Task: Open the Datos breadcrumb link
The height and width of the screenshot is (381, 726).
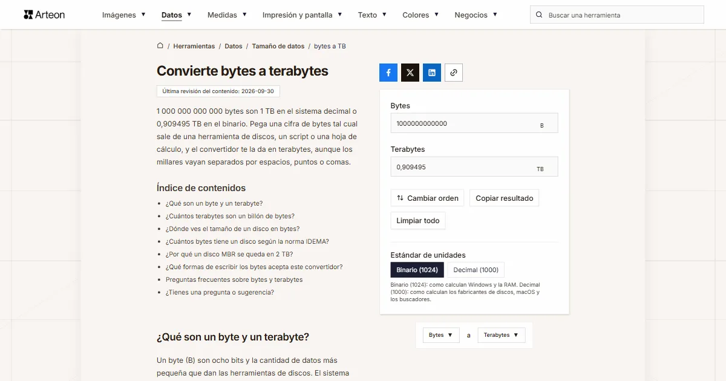Action: (234, 46)
